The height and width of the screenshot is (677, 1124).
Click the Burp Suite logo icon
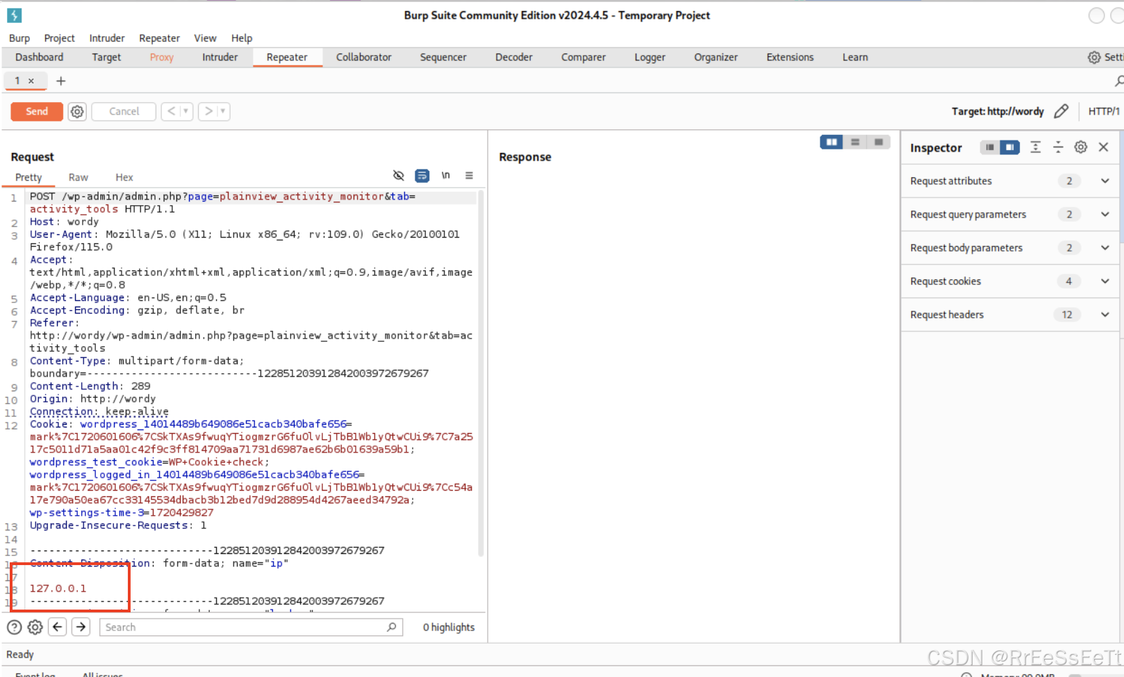coord(14,15)
